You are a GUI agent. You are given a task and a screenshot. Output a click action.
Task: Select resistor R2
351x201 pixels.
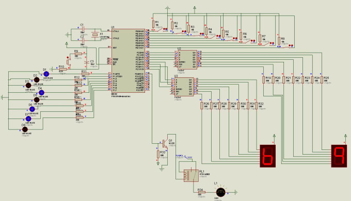tap(172, 25)
